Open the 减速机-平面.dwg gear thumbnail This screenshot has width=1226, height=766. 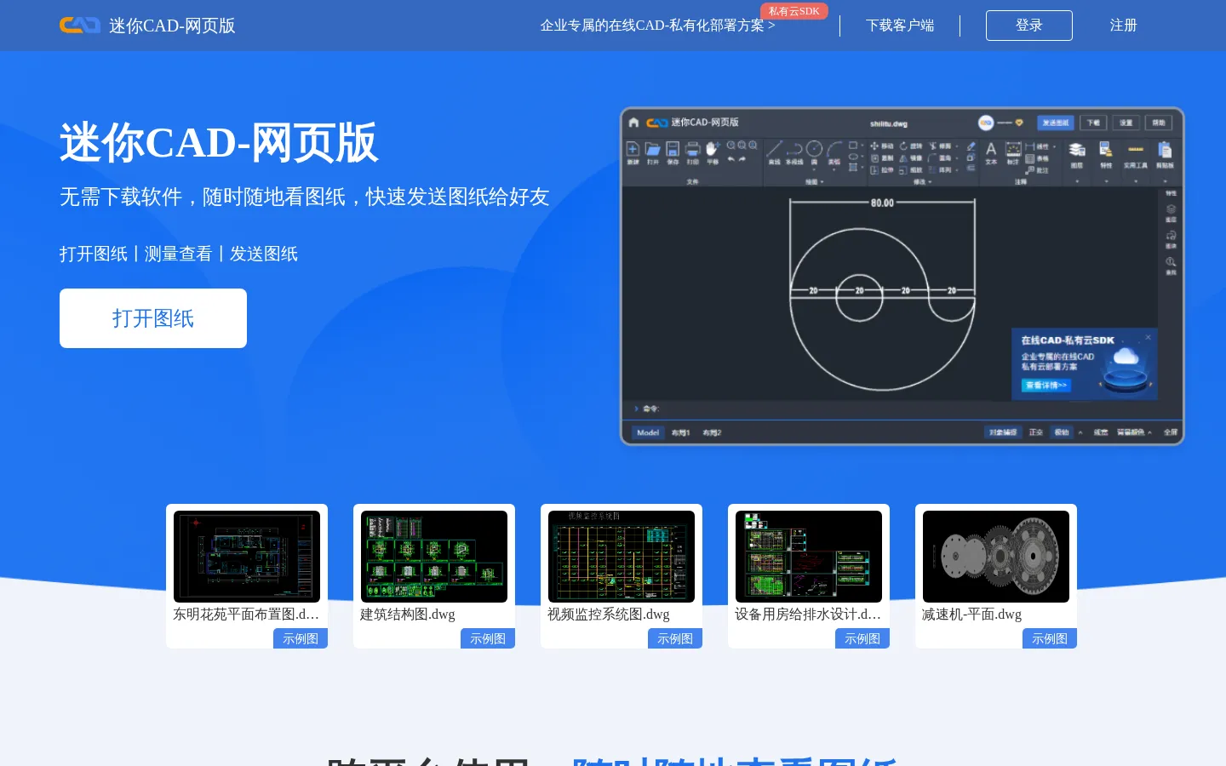(x=996, y=557)
